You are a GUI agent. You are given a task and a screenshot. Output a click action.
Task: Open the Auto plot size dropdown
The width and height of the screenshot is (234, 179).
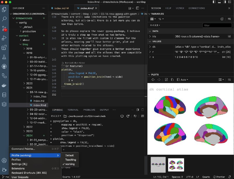tap(183, 80)
